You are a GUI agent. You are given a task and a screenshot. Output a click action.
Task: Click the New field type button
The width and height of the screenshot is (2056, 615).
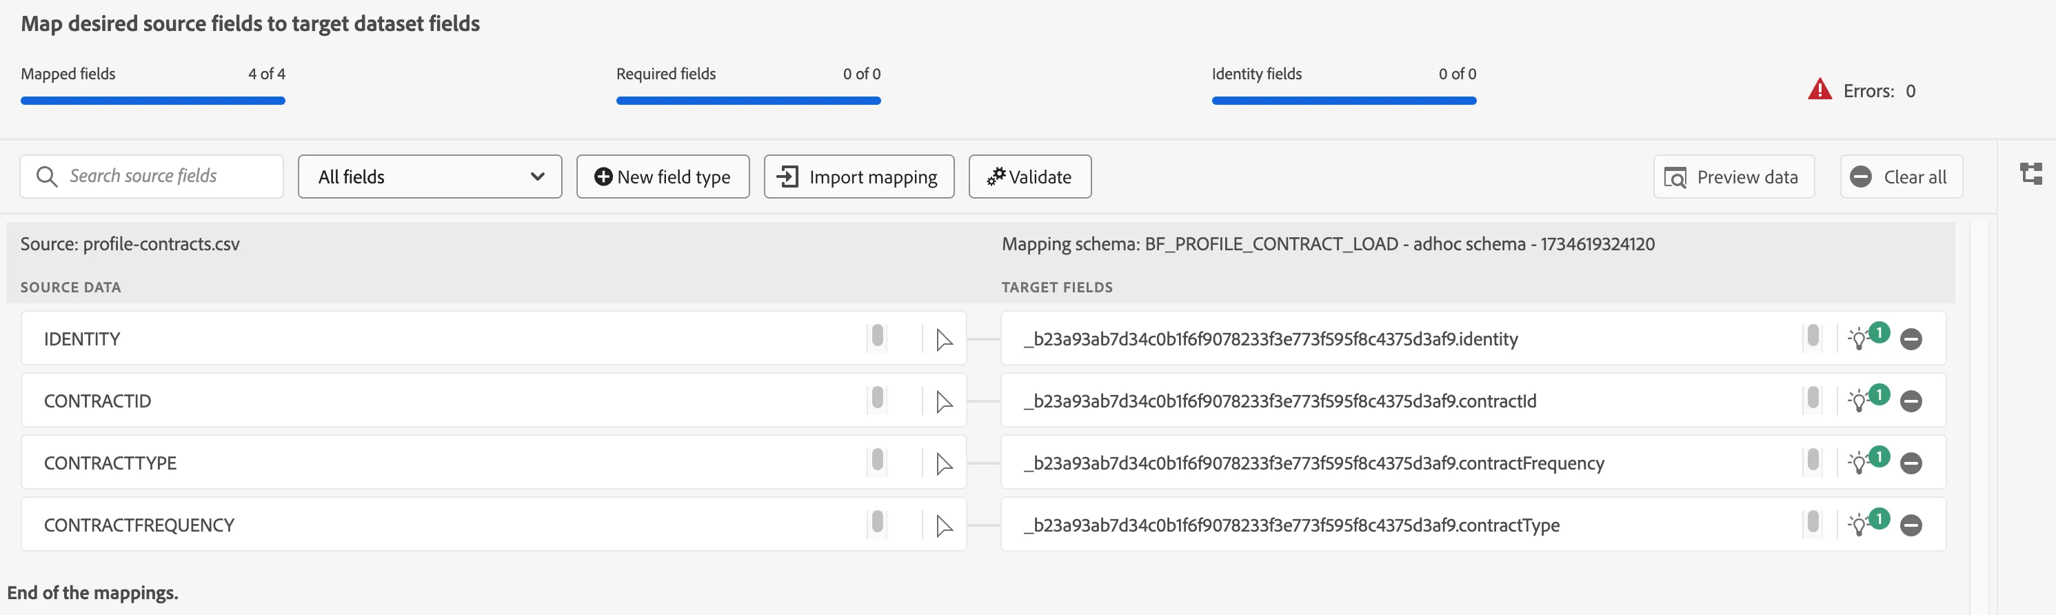(663, 177)
